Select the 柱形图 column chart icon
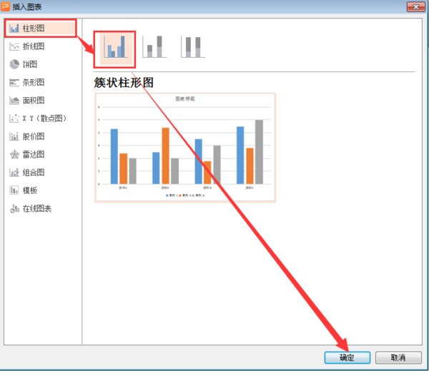Screen dimensions: 429x373 point(14,29)
